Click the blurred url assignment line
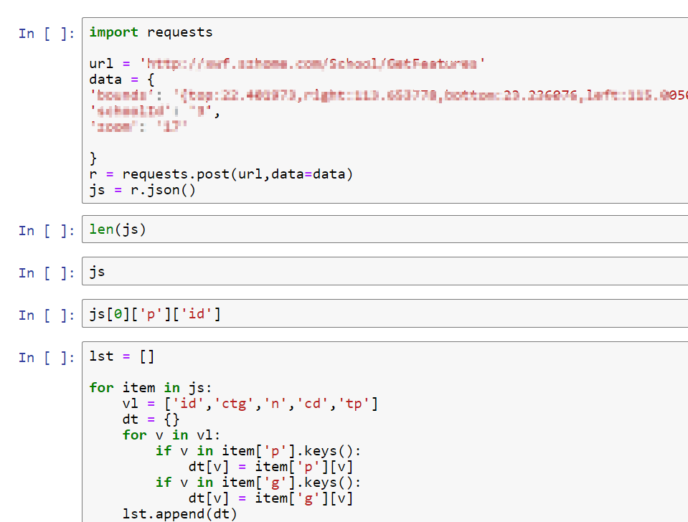Screen dimensions: 688x522 [x=287, y=64]
